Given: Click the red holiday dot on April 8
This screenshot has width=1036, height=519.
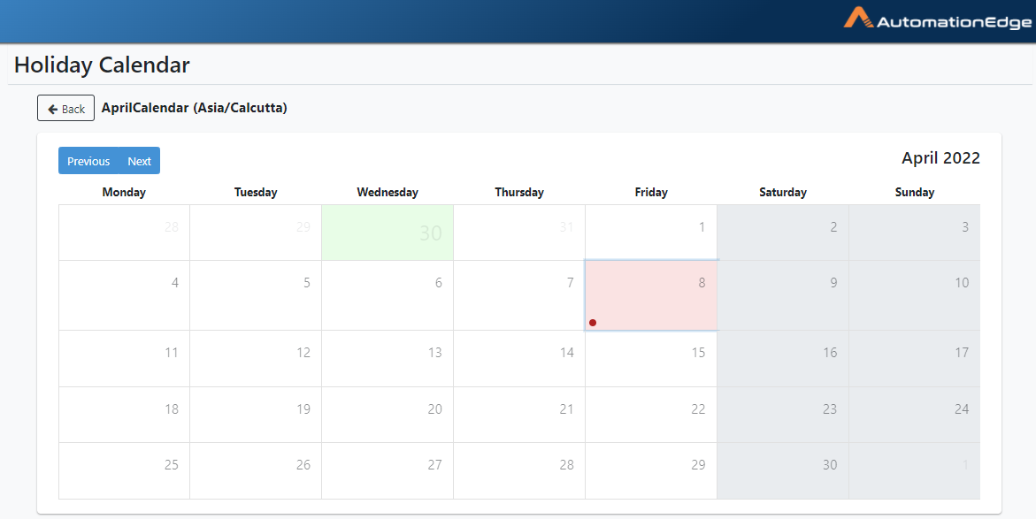Looking at the screenshot, I should (x=593, y=323).
